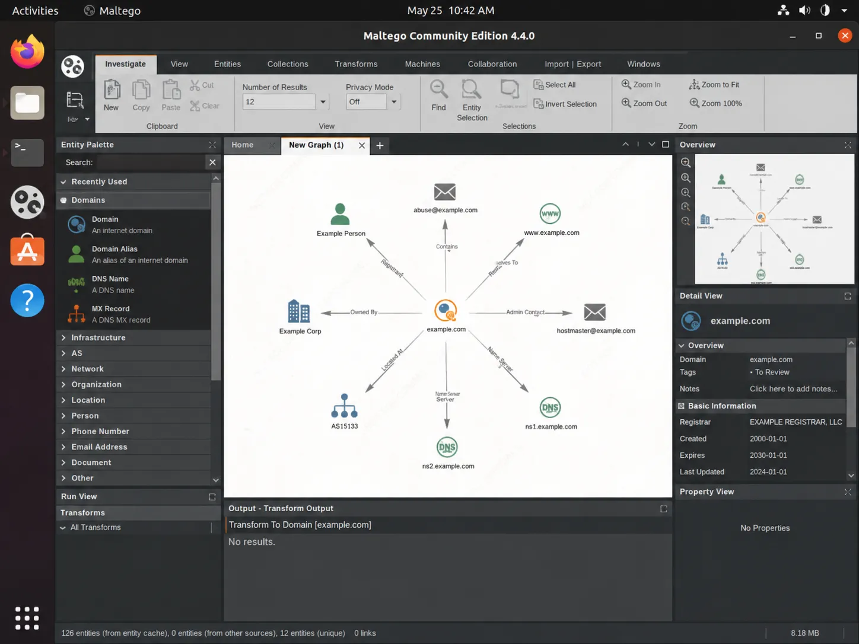Select the AS15133 network node
Viewport: 859px width, 644px height.
pyautogui.click(x=344, y=406)
